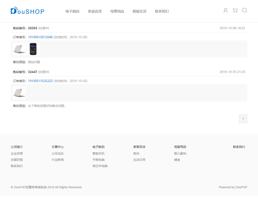This screenshot has height=222, width=258.
Task: Open the footer 电子数码 heading
Action: [x=98, y=147]
